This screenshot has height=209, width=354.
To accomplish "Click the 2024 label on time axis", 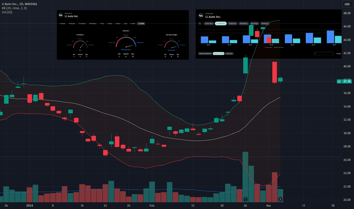I will (29, 205).
